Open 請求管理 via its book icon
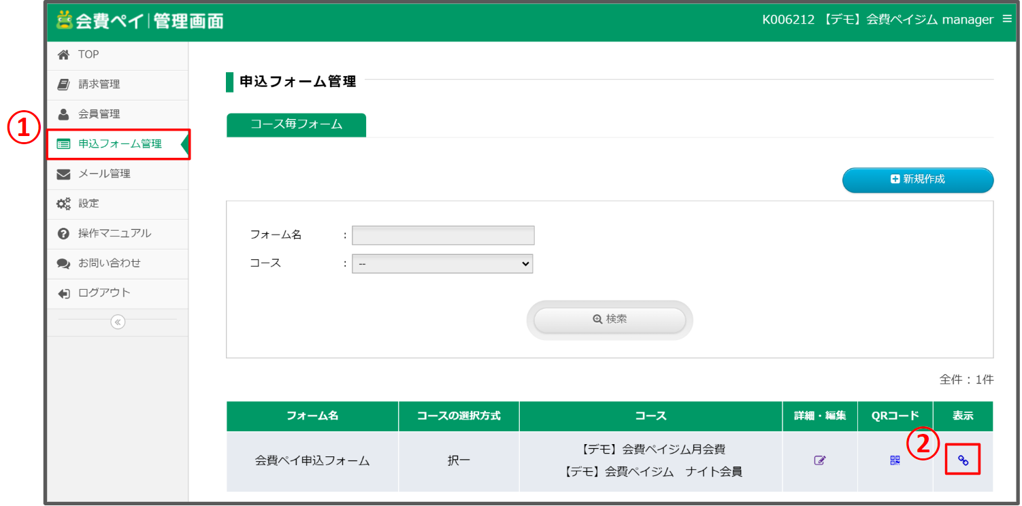 63,84
